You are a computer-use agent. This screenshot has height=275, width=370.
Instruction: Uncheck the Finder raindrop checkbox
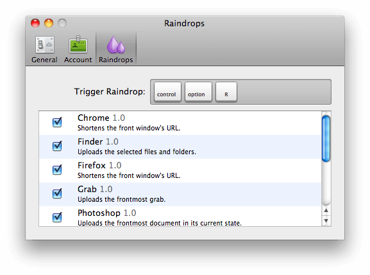pos(57,146)
